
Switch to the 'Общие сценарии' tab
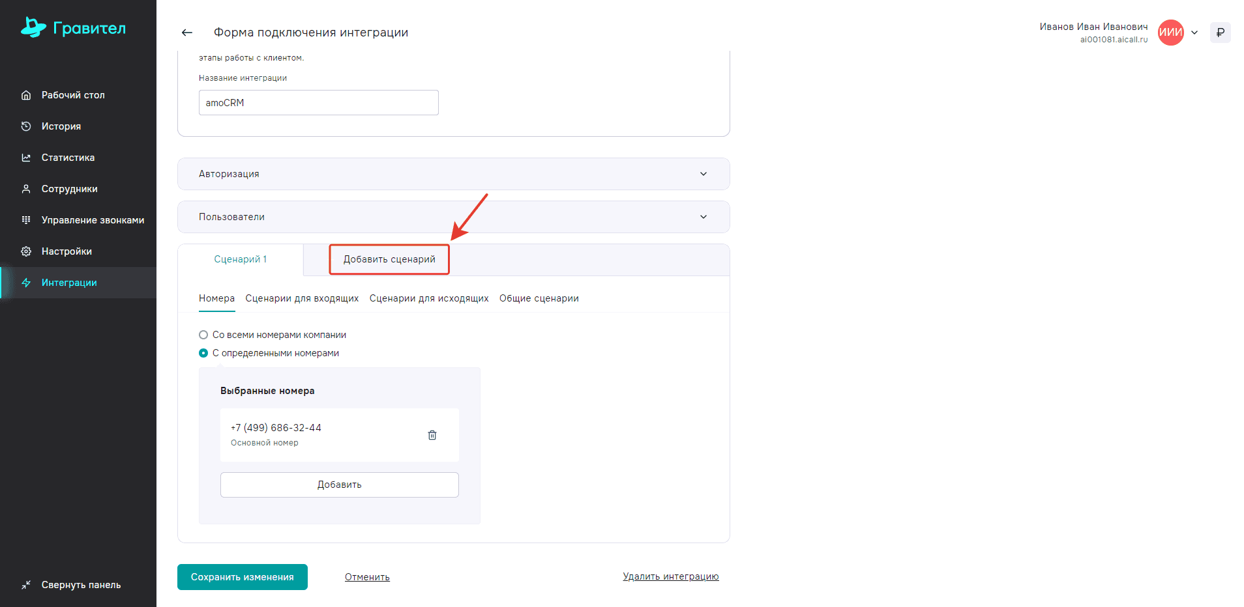click(539, 298)
